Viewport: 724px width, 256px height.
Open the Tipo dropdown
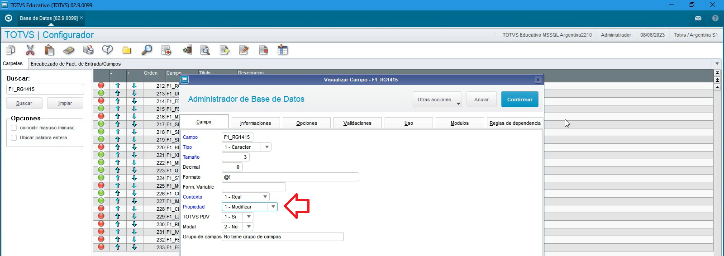tap(267, 147)
